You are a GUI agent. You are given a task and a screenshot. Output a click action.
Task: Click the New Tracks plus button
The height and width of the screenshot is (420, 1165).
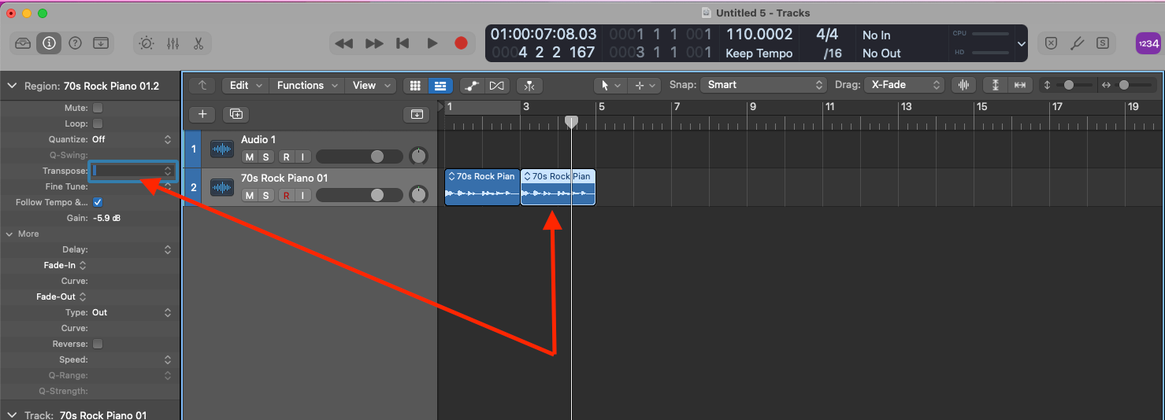pyautogui.click(x=202, y=114)
